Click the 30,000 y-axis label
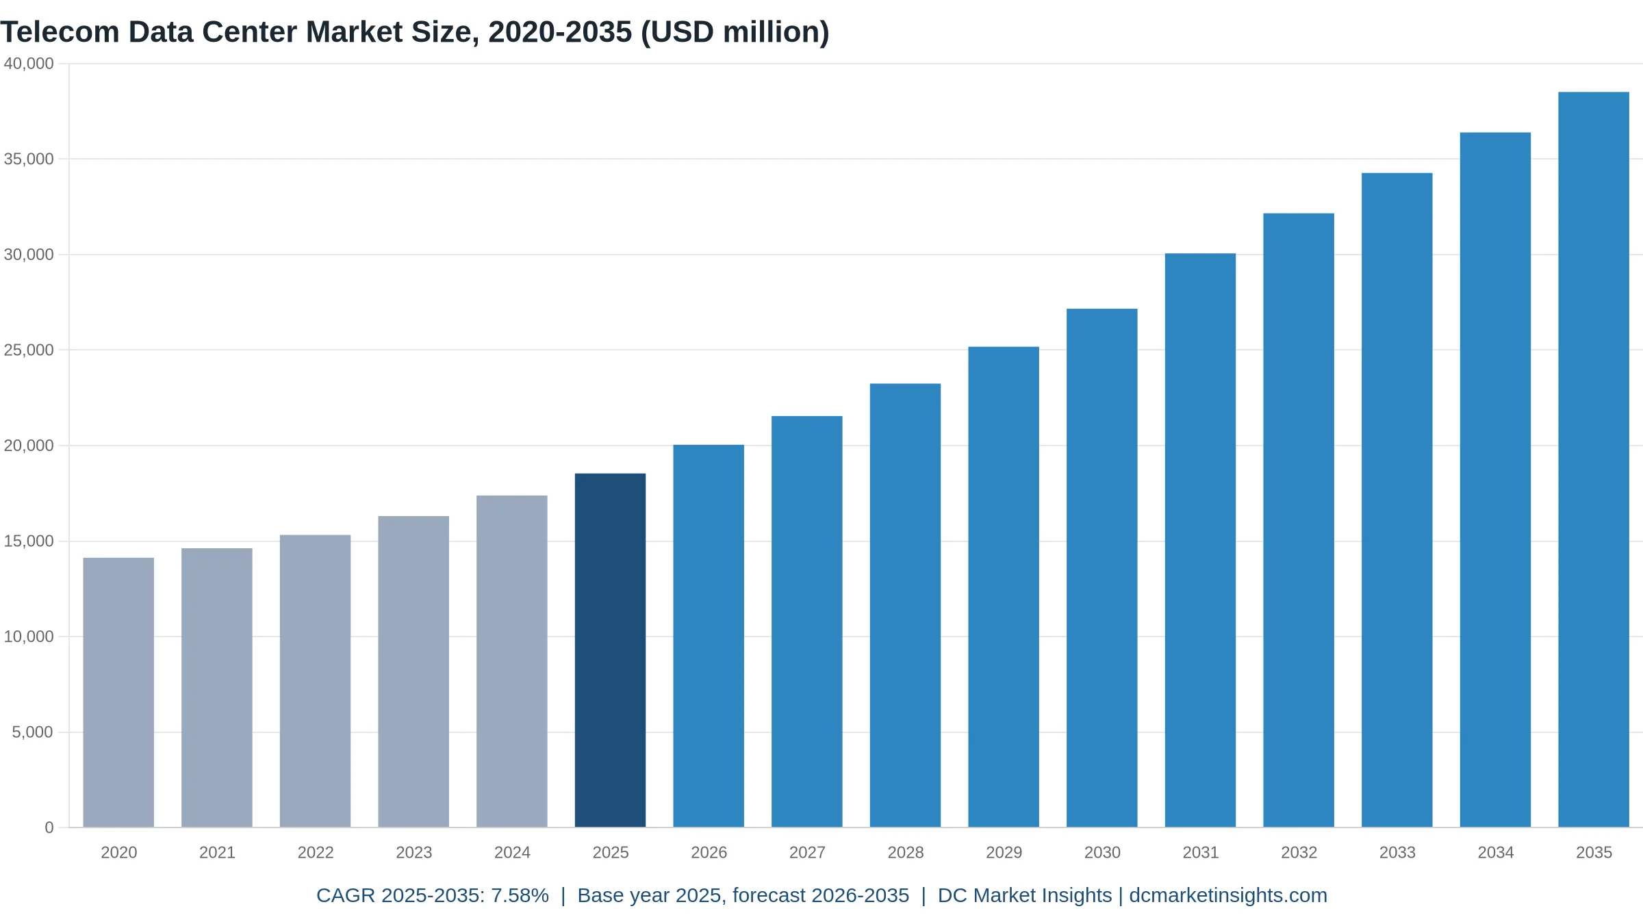The image size is (1643, 924). [29, 255]
